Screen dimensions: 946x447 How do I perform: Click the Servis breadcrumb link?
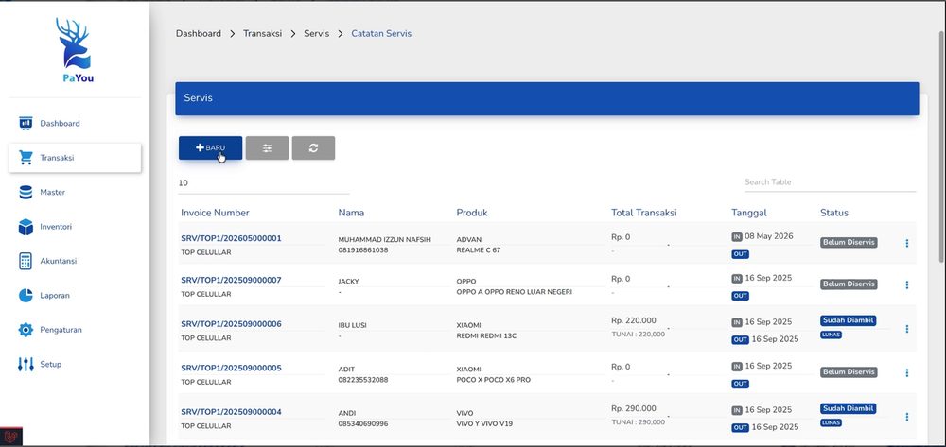[317, 34]
